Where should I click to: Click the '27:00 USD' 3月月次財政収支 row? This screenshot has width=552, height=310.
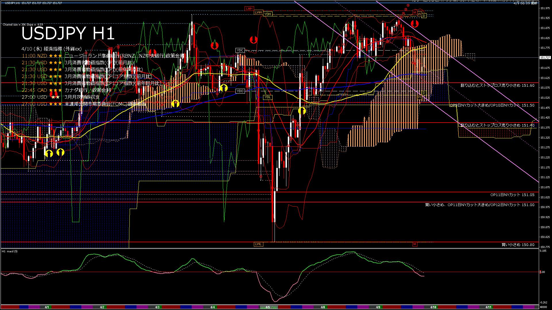click(61, 97)
